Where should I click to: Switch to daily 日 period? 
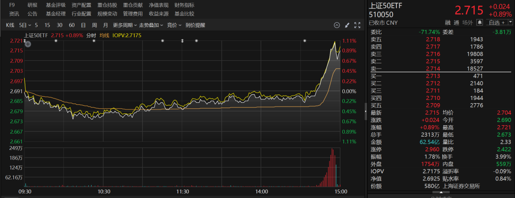(83, 25)
